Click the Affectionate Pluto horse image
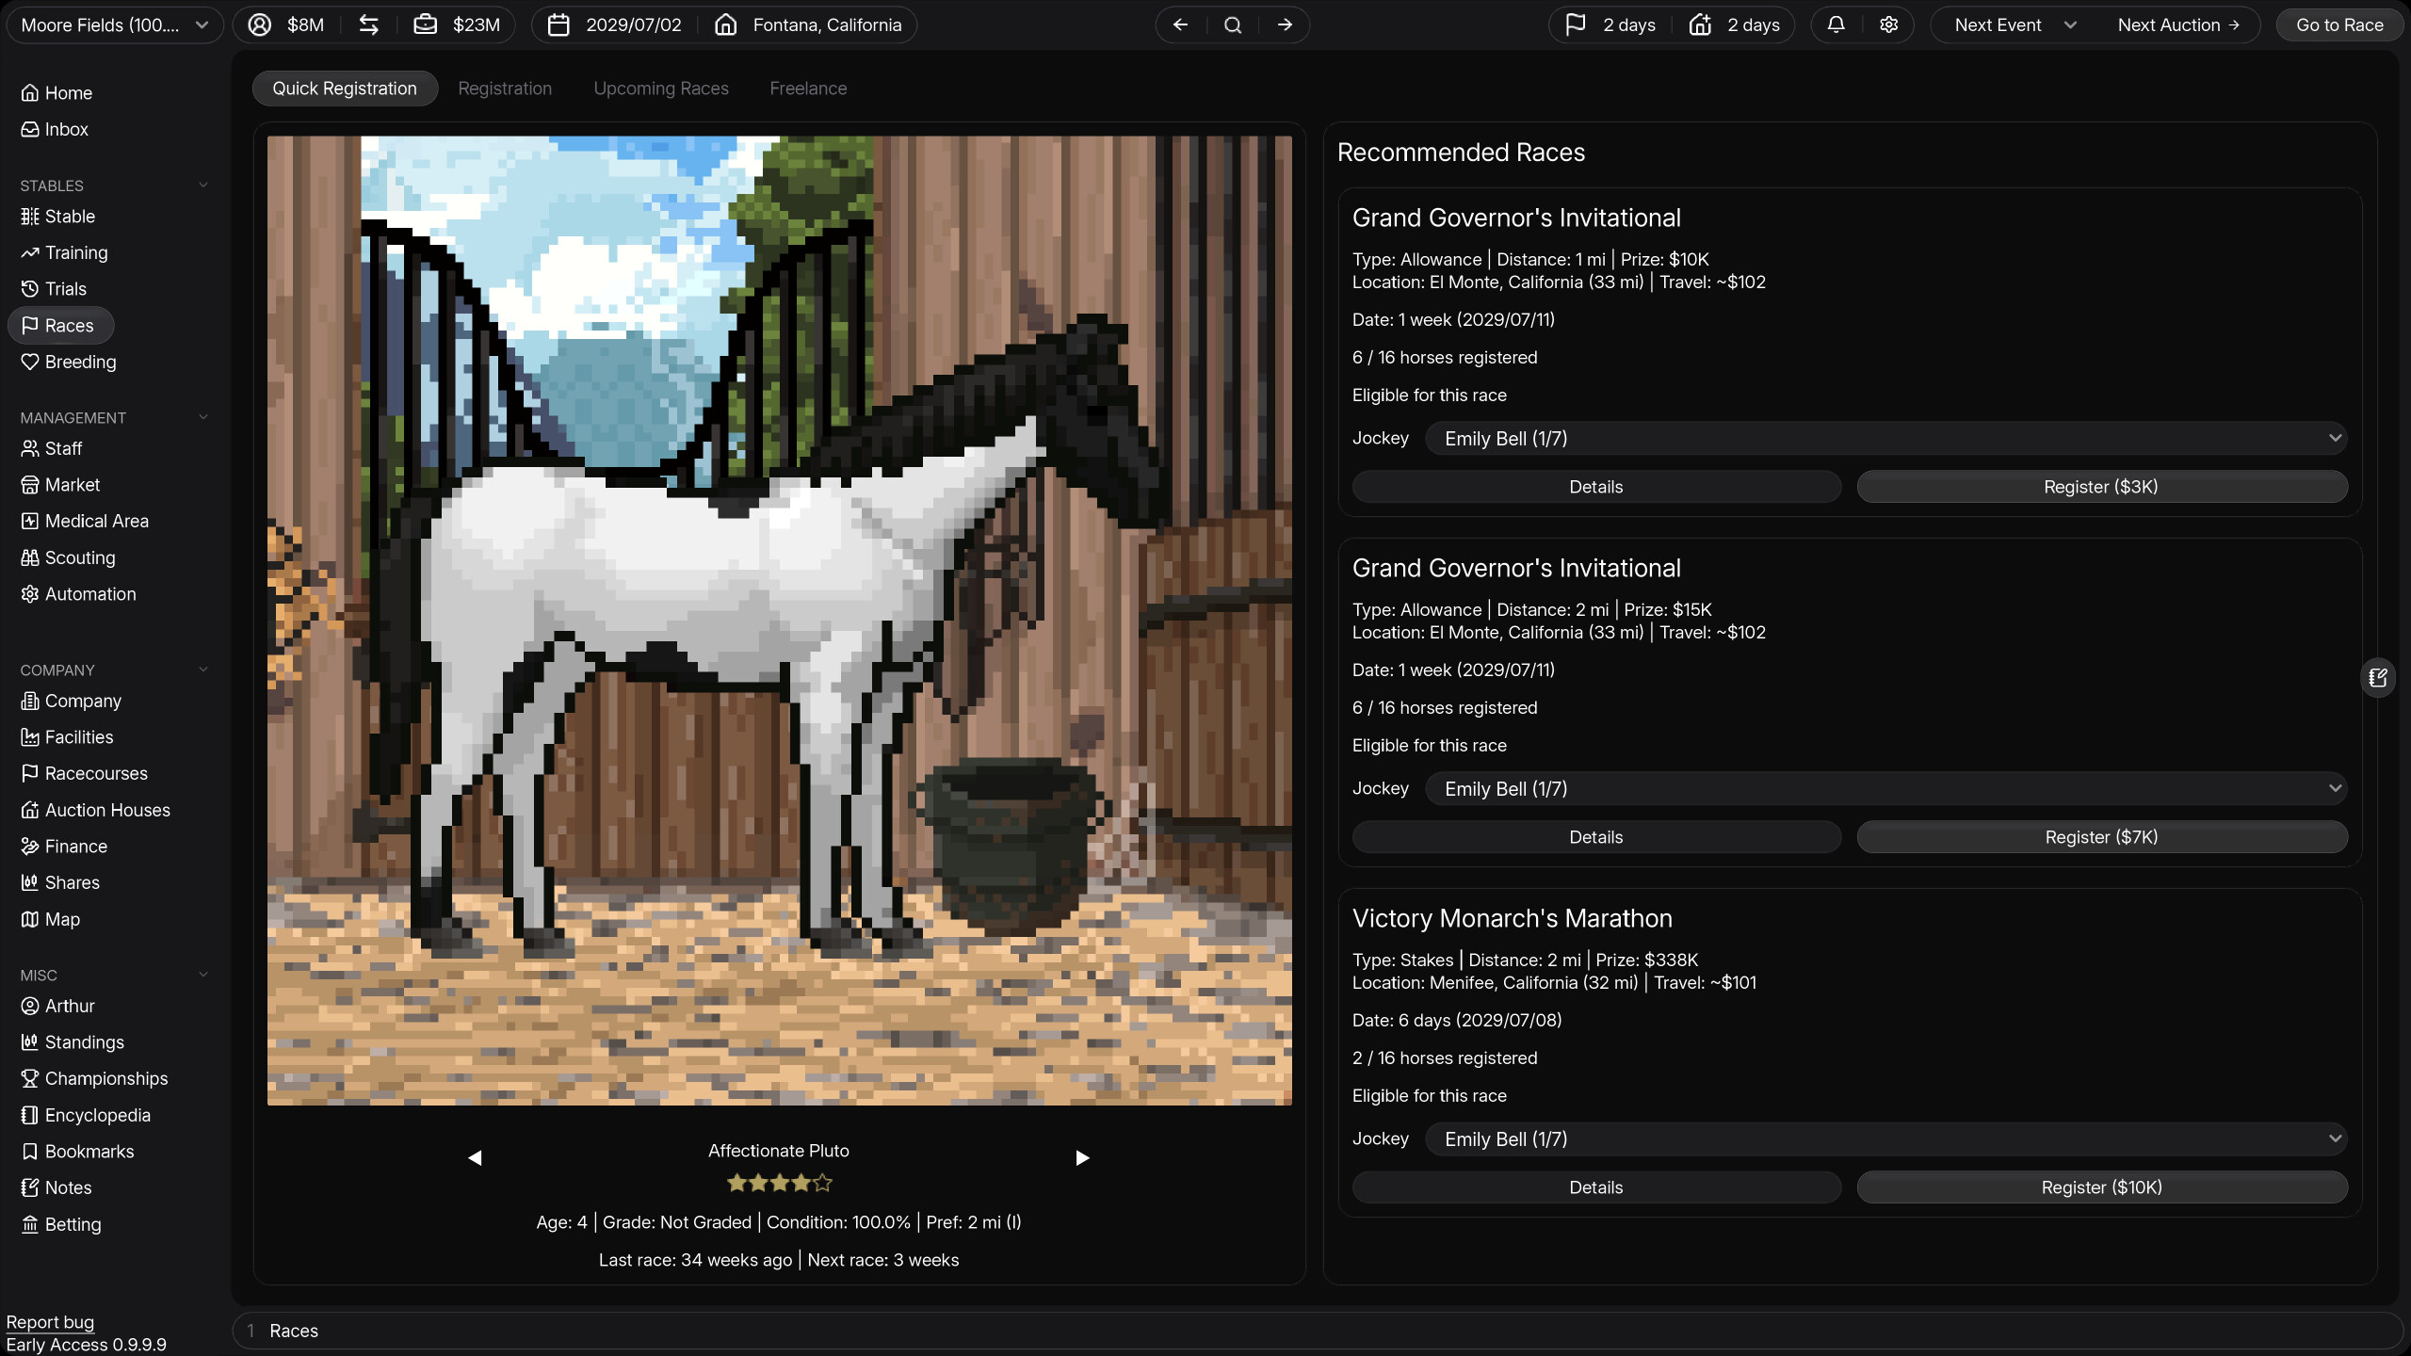Screen dimensions: 2411x1356 779,621
